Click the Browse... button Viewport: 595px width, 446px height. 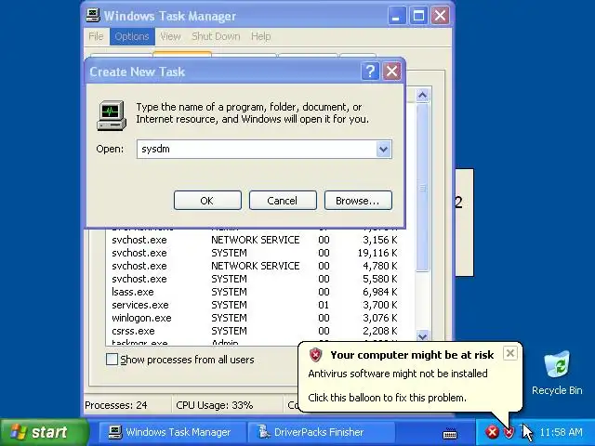click(x=358, y=201)
